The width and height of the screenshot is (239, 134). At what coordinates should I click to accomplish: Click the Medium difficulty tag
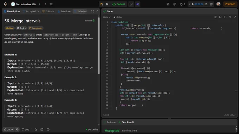(x=9, y=28)
